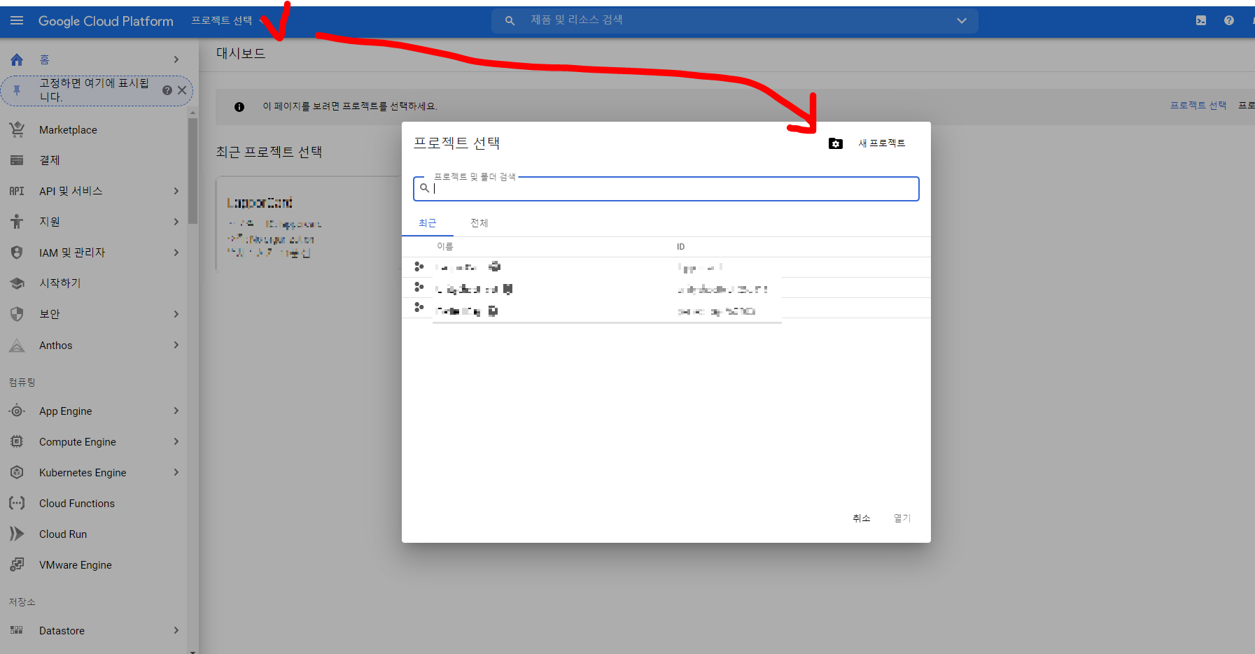The width and height of the screenshot is (1255, 654).
Task: Click the 지원 support person icon
Action: pyautogui.click(x=17, y=222)
